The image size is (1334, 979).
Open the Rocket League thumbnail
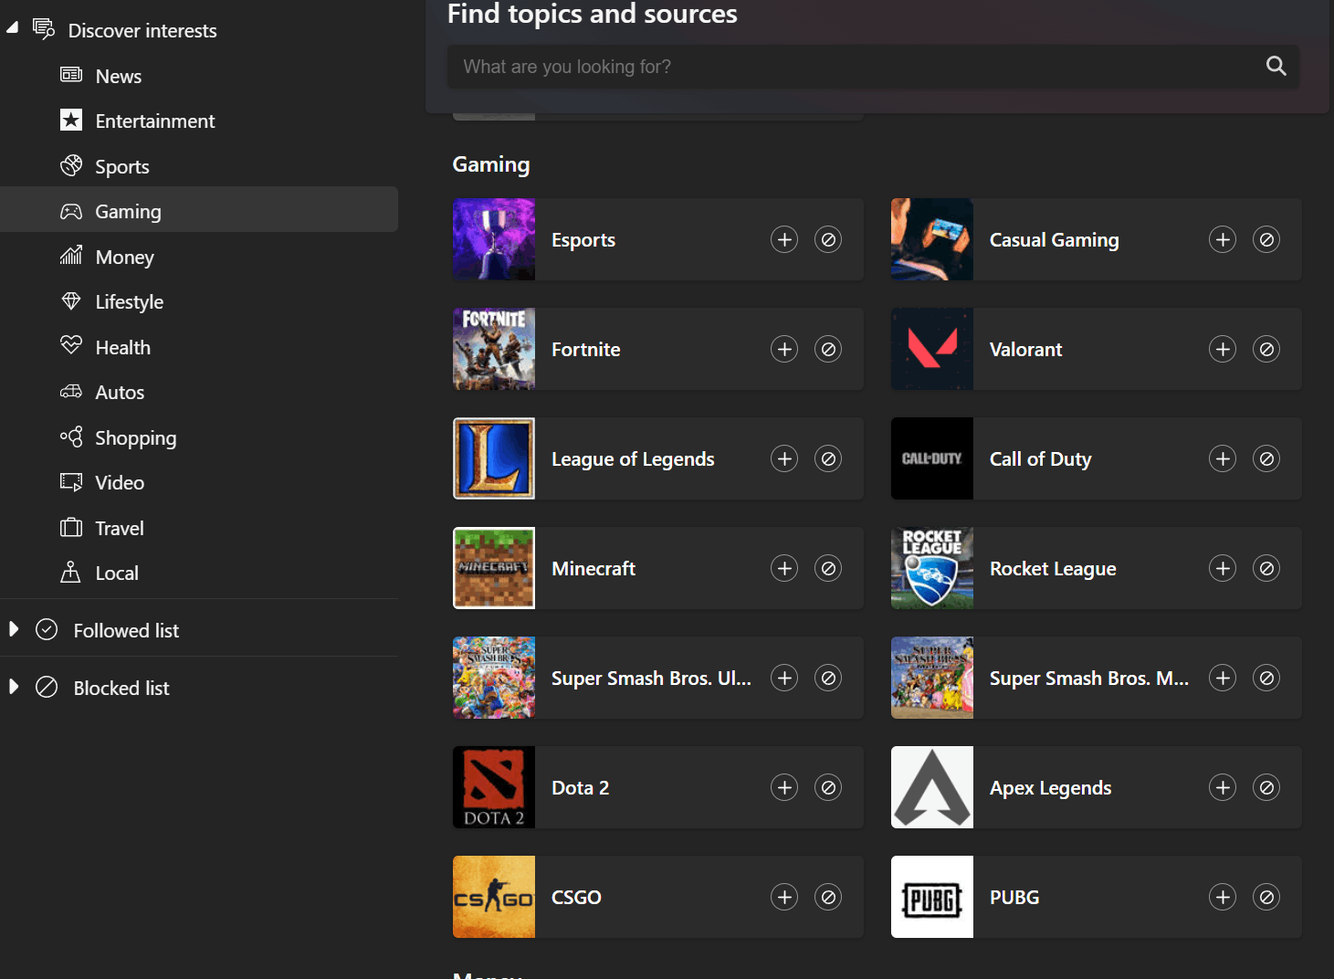tap(932, 568)
